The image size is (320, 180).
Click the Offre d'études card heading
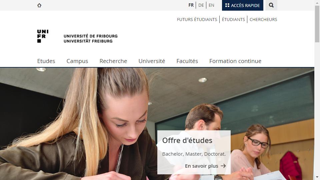[187, 141]
